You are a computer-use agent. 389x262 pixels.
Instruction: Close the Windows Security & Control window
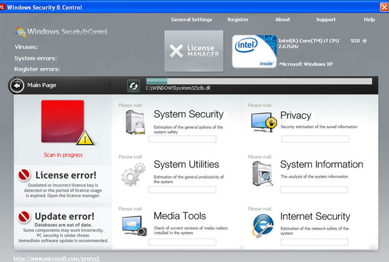tap(384, 7)
